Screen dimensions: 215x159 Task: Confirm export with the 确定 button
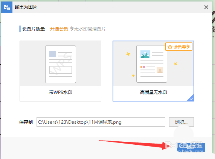click(191, 147)
